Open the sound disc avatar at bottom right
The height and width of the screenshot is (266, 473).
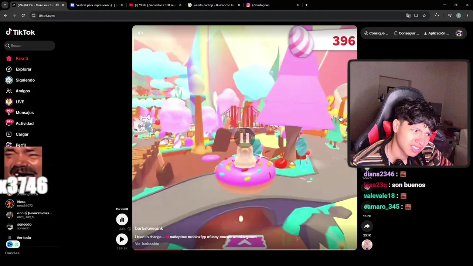point(367,245)
